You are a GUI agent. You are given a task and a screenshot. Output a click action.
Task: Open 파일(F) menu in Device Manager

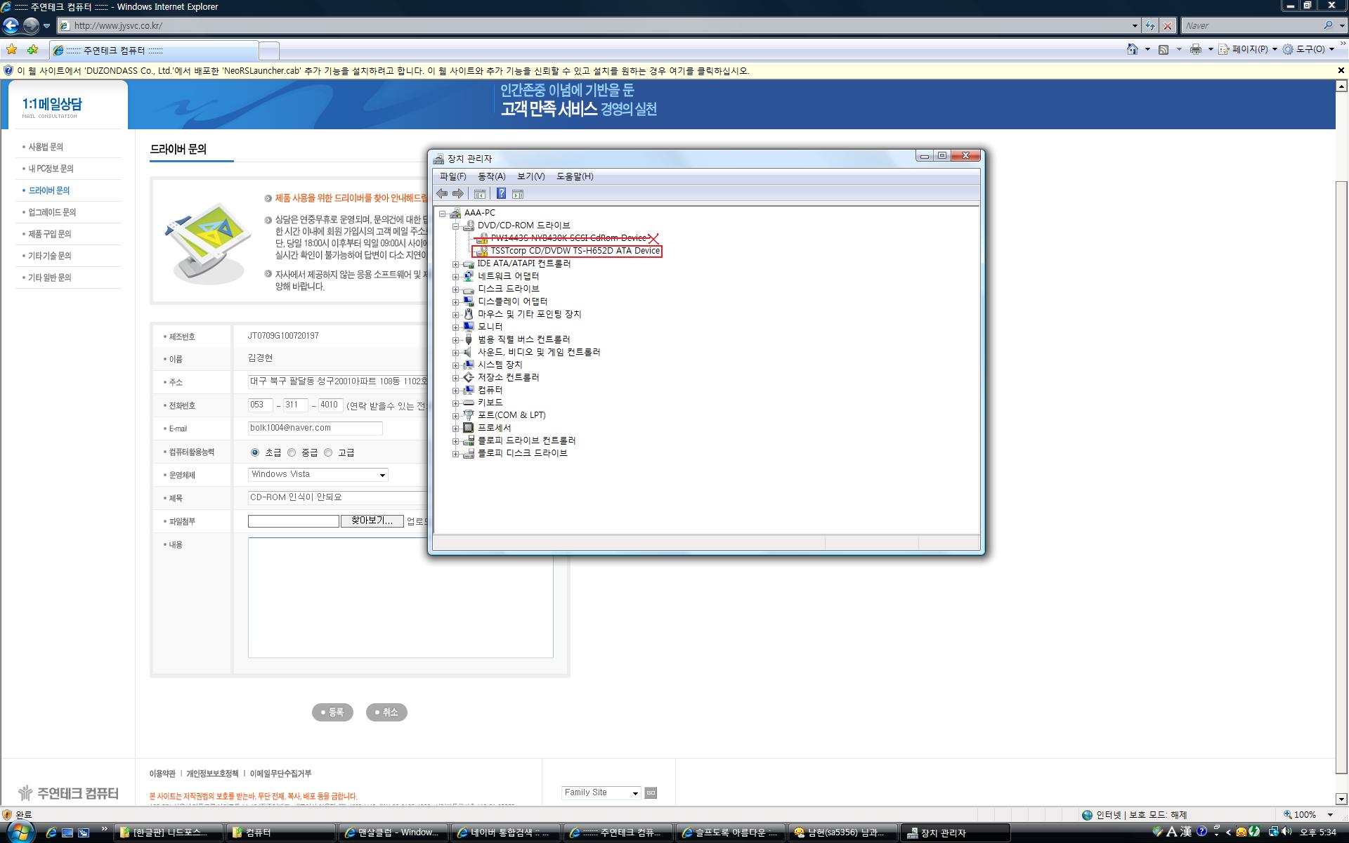click(x=452, y=176)
